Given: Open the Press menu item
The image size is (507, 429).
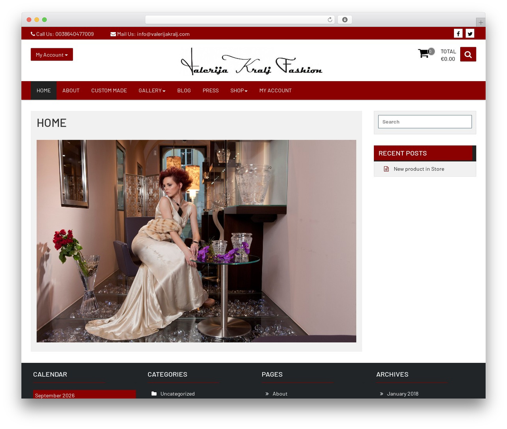Looking at the screenshot, I should 211,91.
